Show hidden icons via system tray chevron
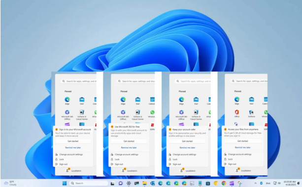 pos(256,183)
